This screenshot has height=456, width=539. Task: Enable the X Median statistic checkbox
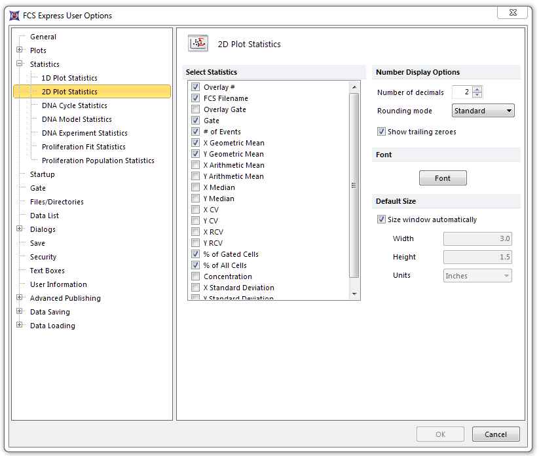[195, 187]
